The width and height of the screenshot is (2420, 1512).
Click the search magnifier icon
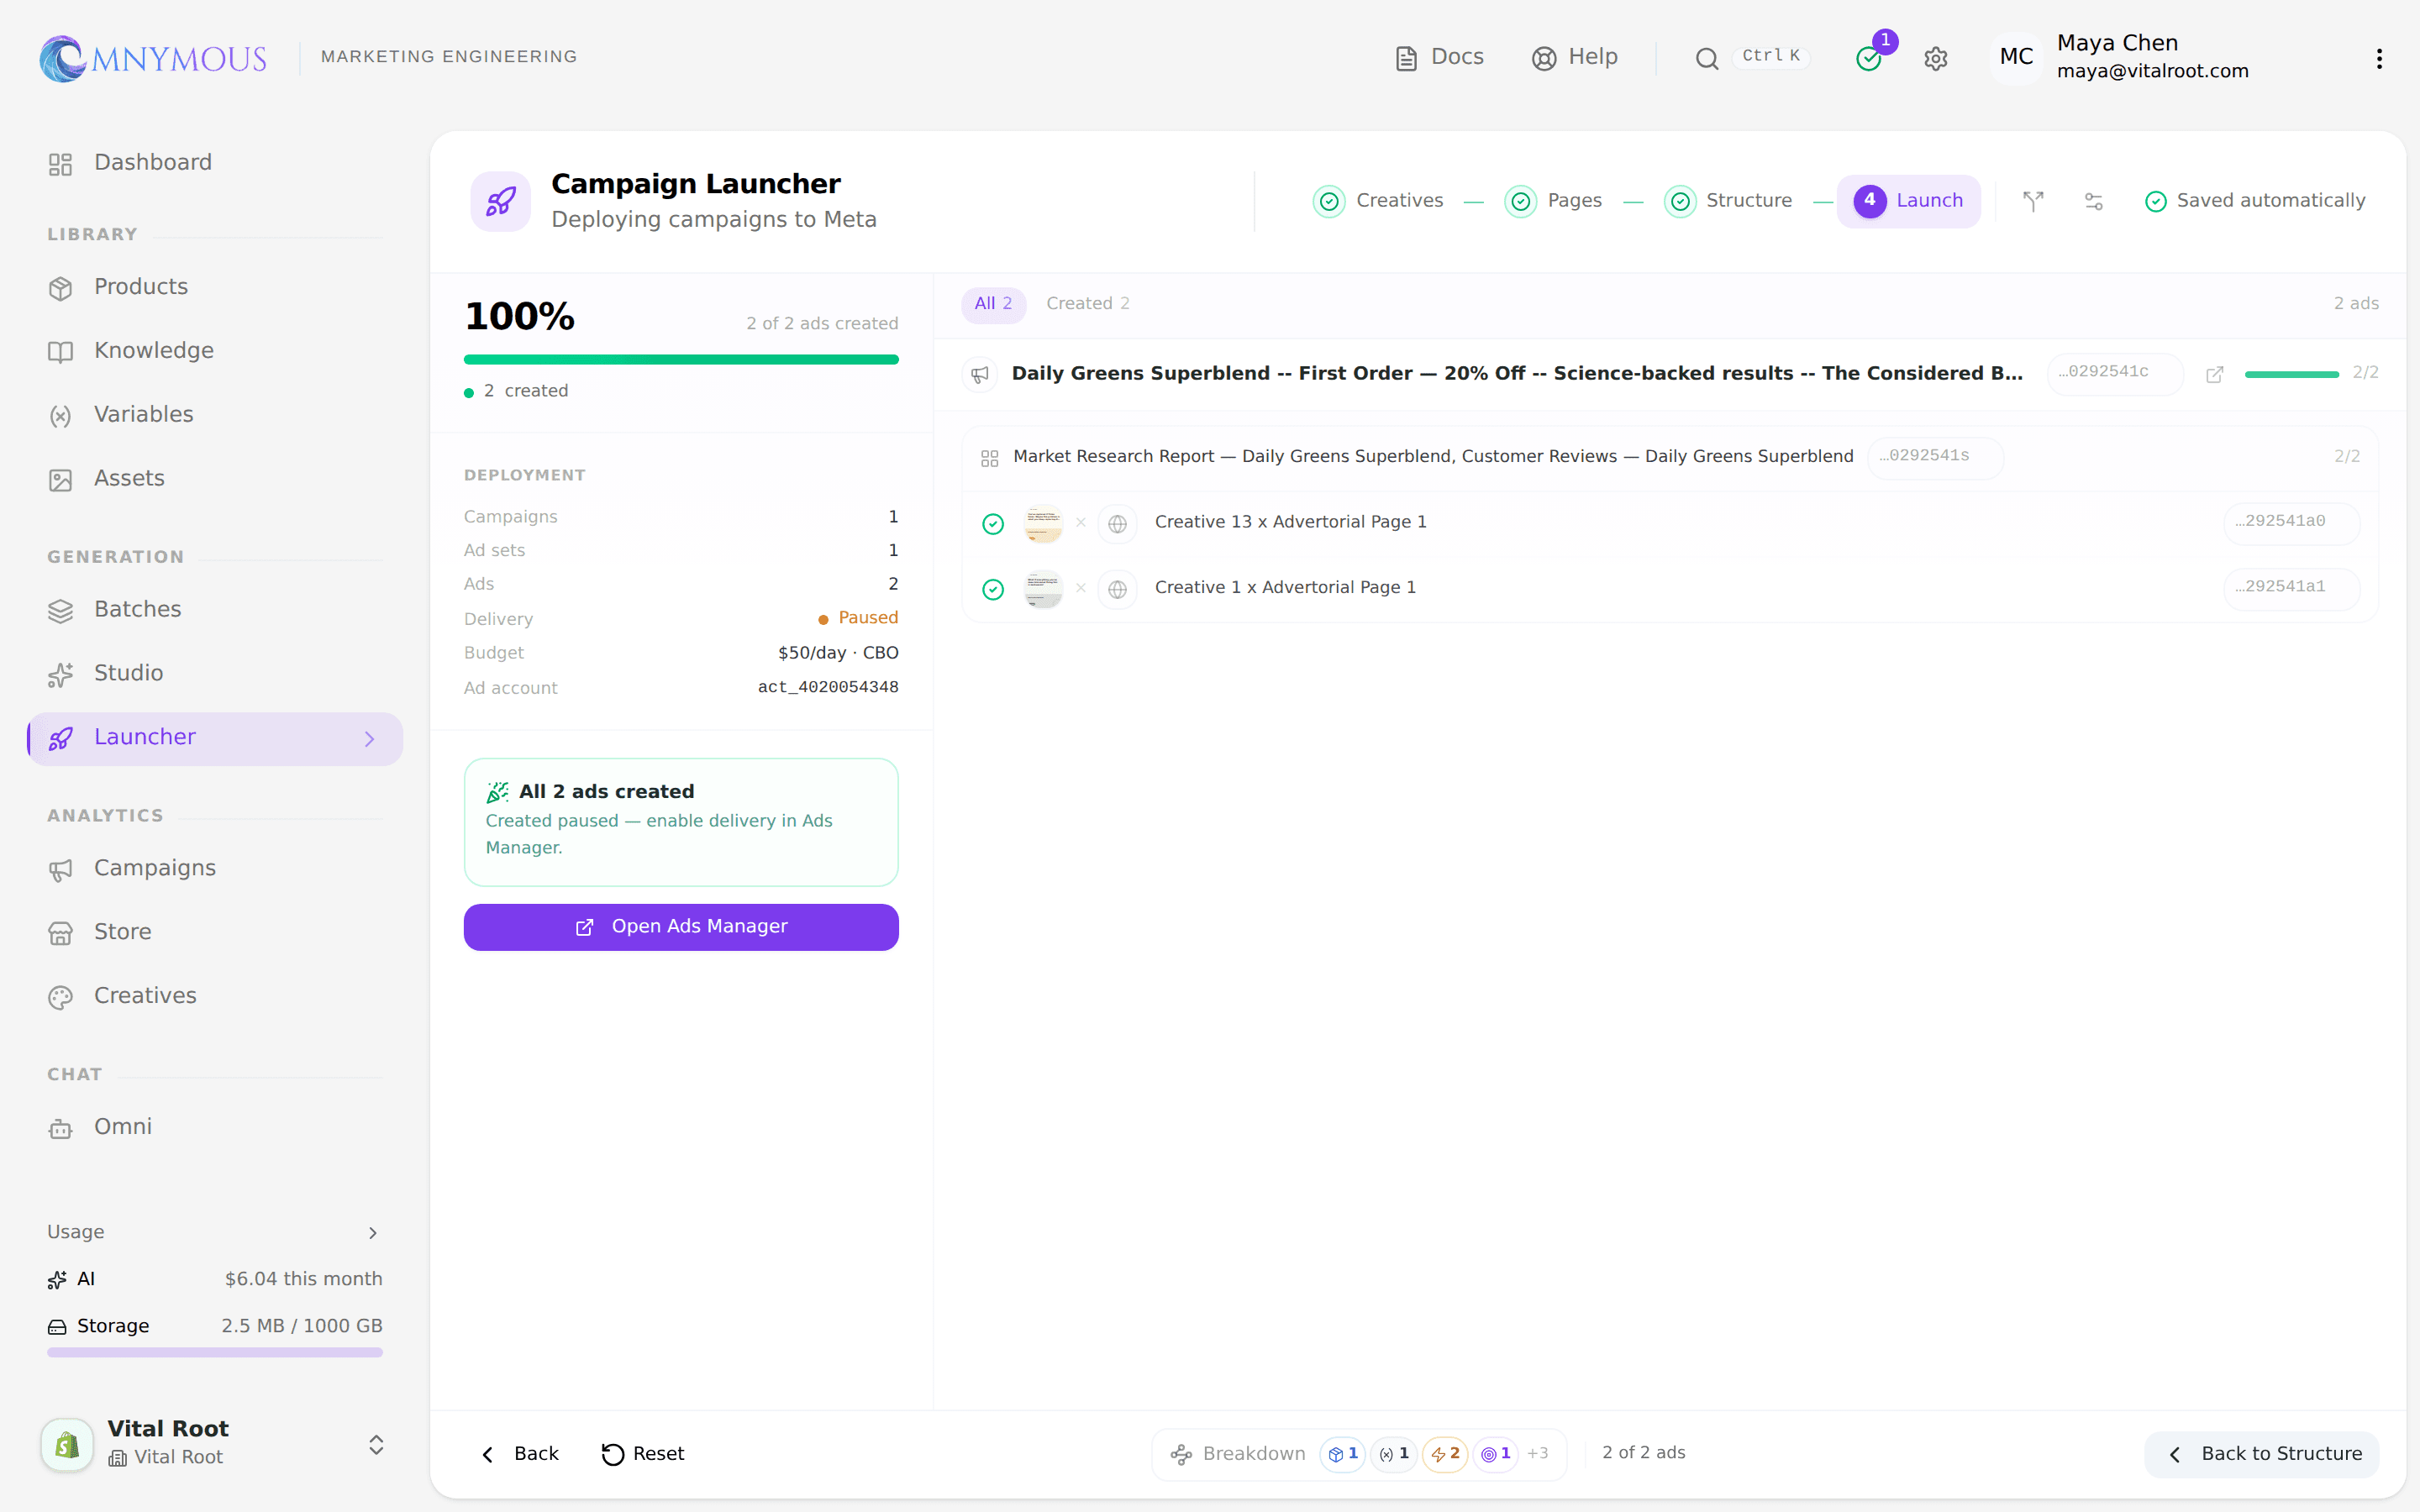pos(1706,59)
